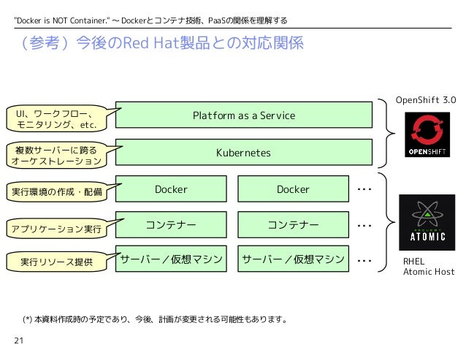Click the footnote starting with (*) 本資料作成時
The width and height of the screenshot is (466, 350).
155,319
